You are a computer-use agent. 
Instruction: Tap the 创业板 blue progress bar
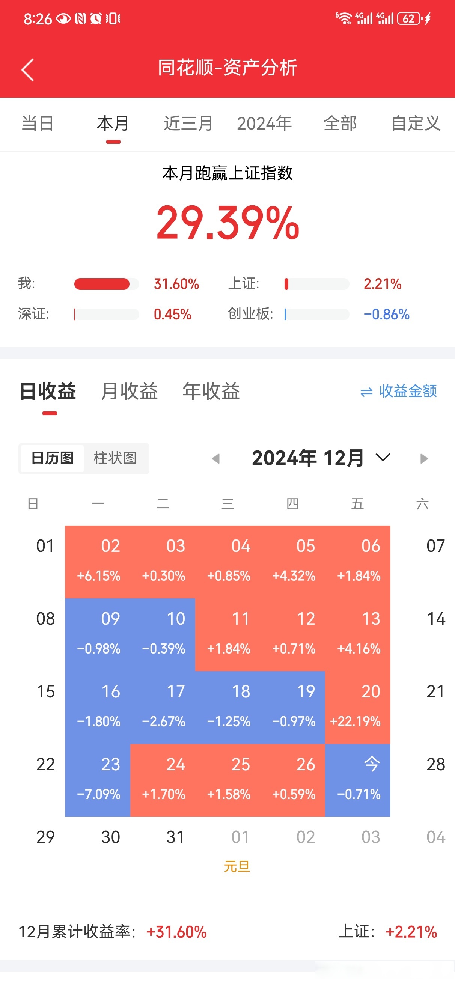[316, 315]
